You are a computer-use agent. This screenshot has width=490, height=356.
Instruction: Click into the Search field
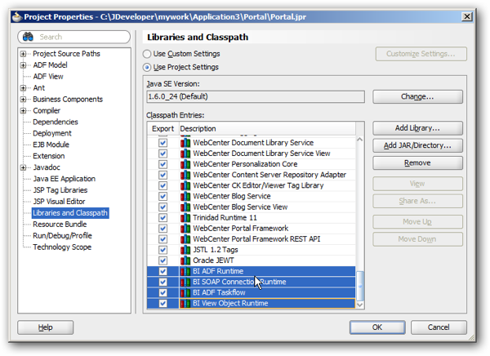[x=74, y=37]
